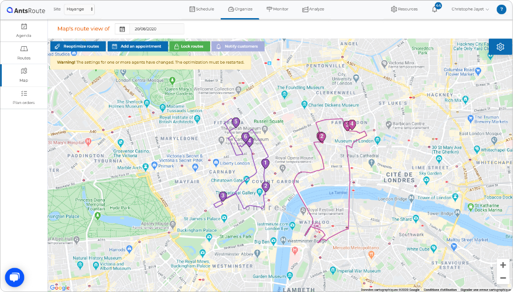The width and height of the screenshot is (521, 292).
Task: Click the date field 20/08/2020
Action: tap(156, 29)
